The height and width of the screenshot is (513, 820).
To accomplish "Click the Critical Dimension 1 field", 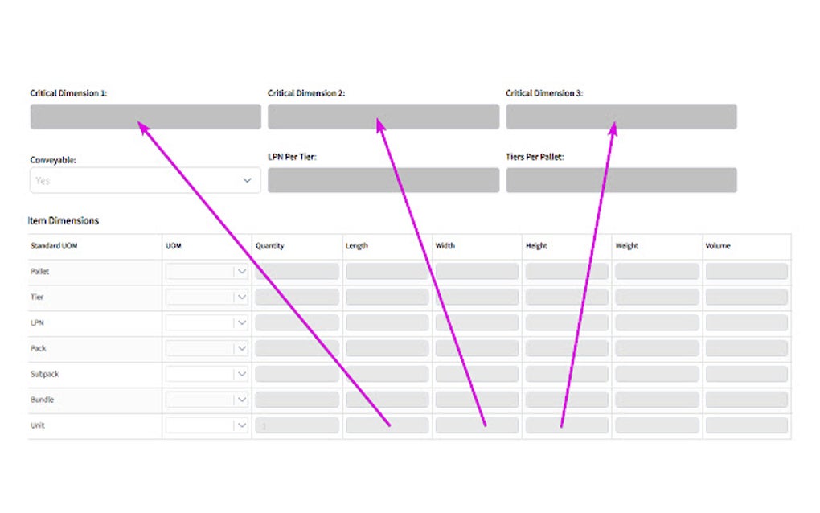I will click(146, 117).
